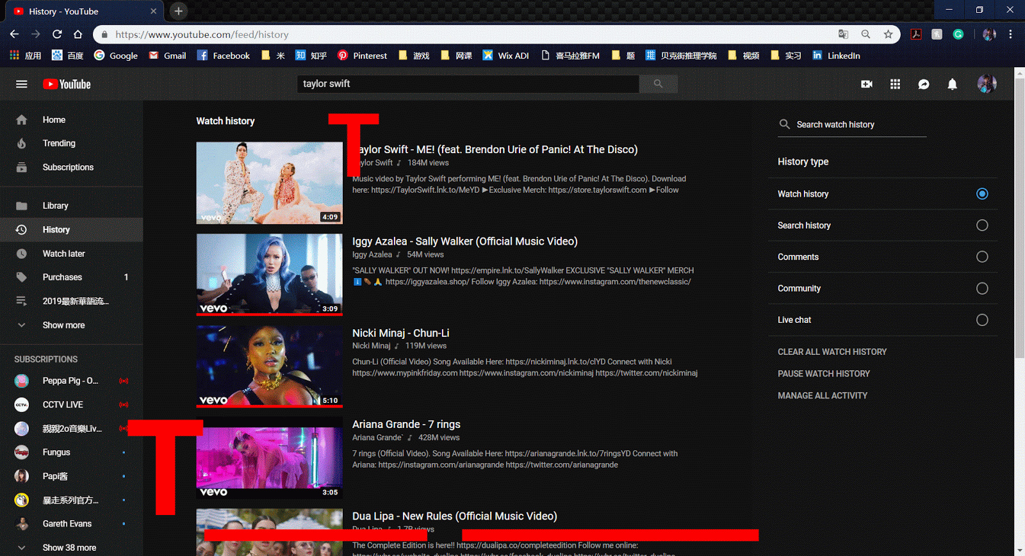Open a new browser tab
Screen dimensions: 1025x556
[179, 11]
